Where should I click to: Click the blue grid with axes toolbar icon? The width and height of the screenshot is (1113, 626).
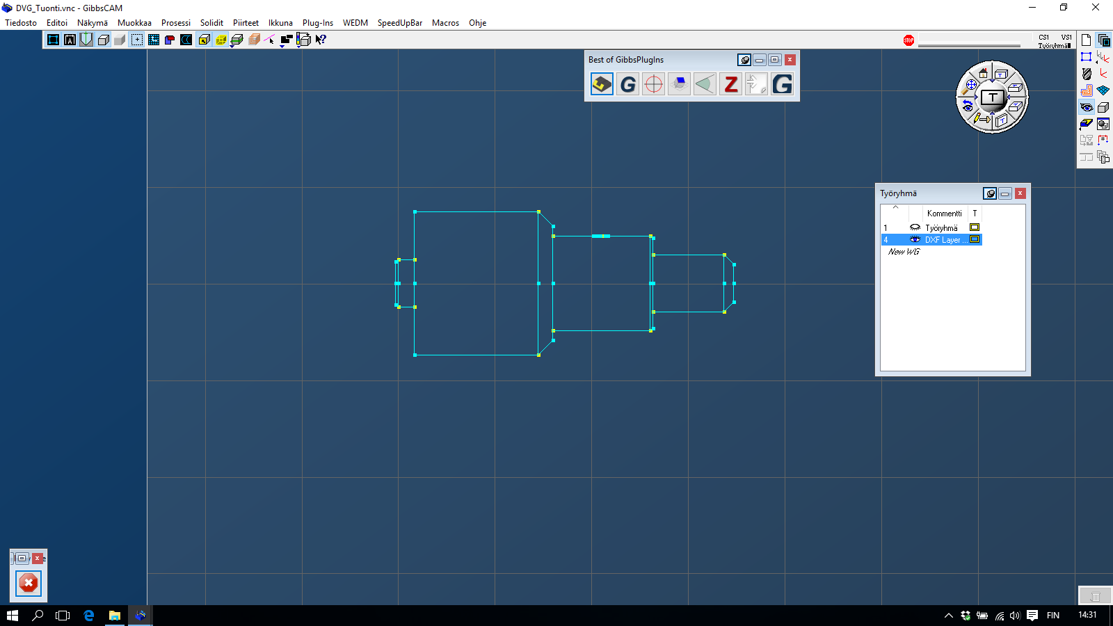[154, 40]
